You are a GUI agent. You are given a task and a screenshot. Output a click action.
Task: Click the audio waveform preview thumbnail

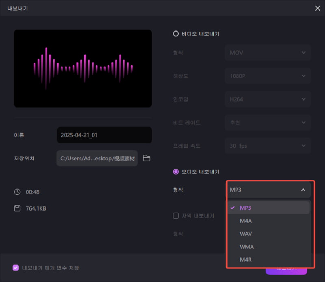(x=83, y=68)
